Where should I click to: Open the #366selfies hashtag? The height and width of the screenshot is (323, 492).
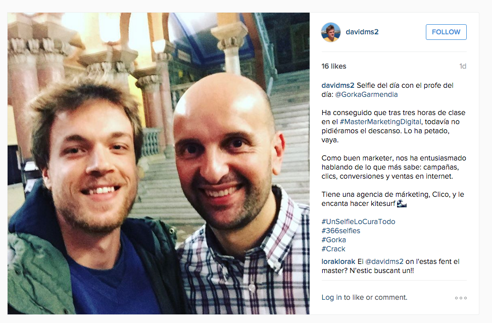[341, 231]
